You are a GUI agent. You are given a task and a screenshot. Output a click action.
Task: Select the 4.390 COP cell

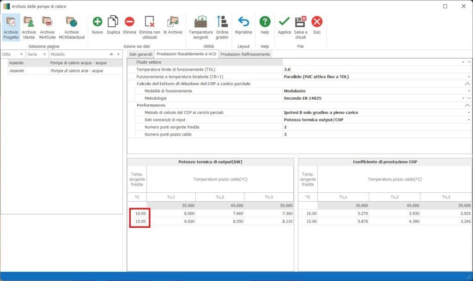click(394, 221)
